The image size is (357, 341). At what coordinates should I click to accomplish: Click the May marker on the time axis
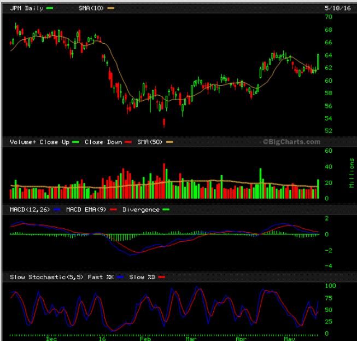[x=286, y=338]
